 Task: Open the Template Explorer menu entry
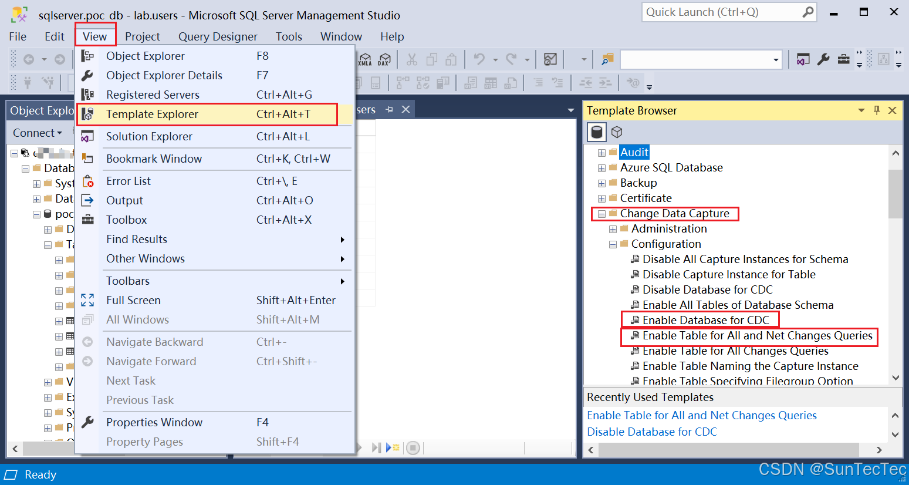[151, 114]
